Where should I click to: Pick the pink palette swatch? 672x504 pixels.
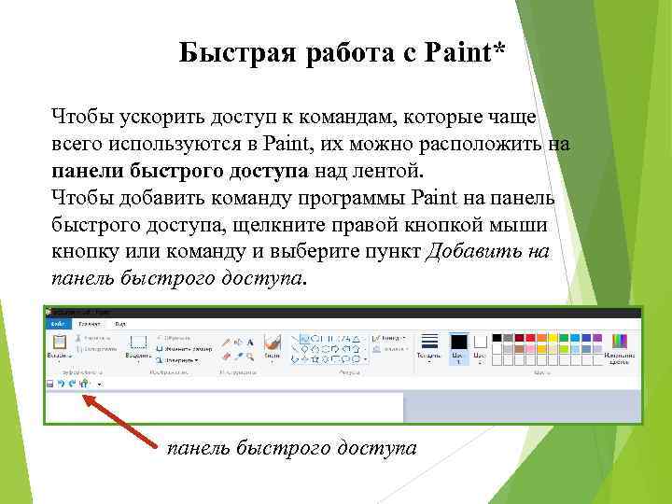coord(530,348)
